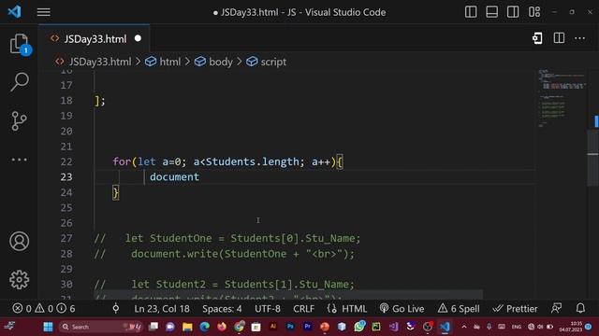Click the feedback icon in status bar

[x=557, y=309]
